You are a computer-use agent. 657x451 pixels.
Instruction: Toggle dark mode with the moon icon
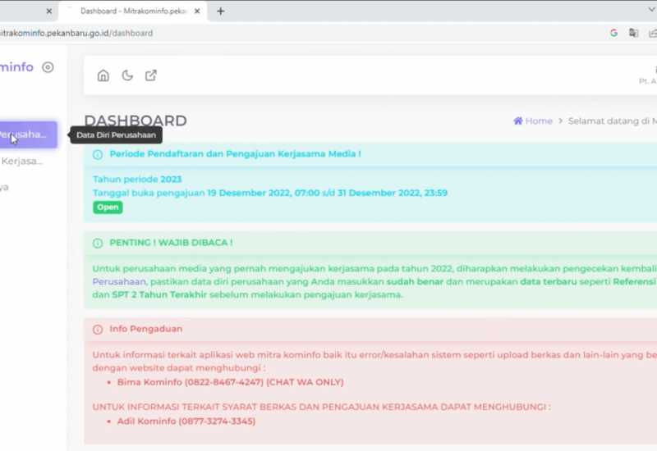click(x=127, y=75)
